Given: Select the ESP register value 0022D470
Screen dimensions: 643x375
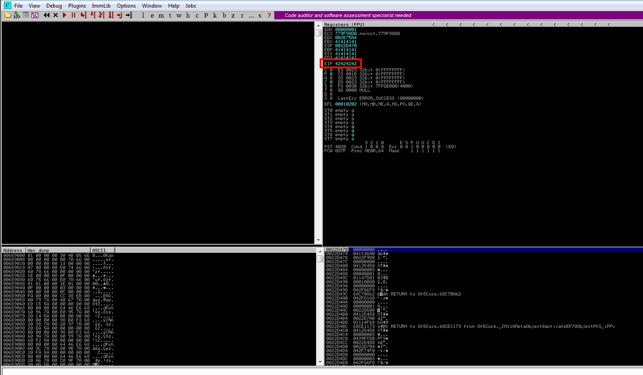Looking at the screenshot, I should coord(346,46).
